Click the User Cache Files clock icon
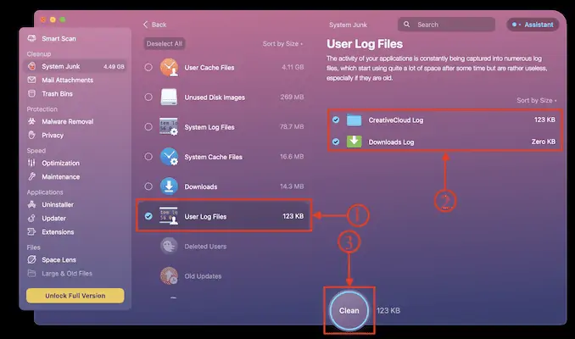The image size is (575, 339). tap(169, 67)
